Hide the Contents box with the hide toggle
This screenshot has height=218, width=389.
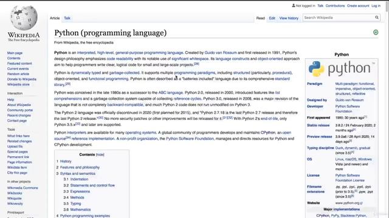[x=100, y=154]
